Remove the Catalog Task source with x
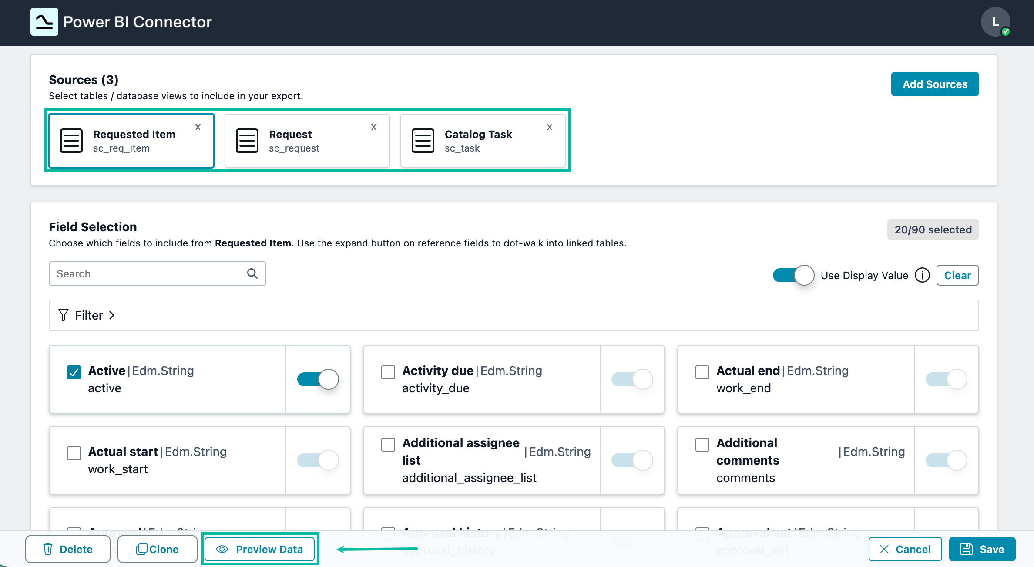This screenshot has height=567, width=1034. [550, 127]
